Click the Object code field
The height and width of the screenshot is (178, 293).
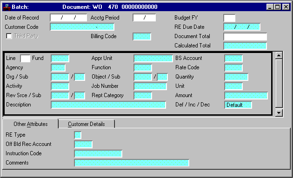(143, 77)
